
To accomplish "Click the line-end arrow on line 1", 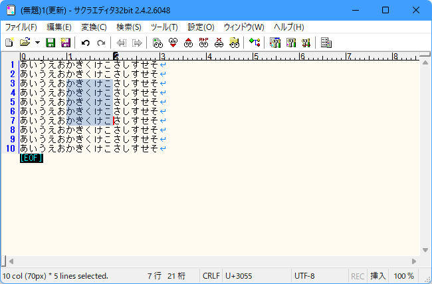I will click(163, 65).
